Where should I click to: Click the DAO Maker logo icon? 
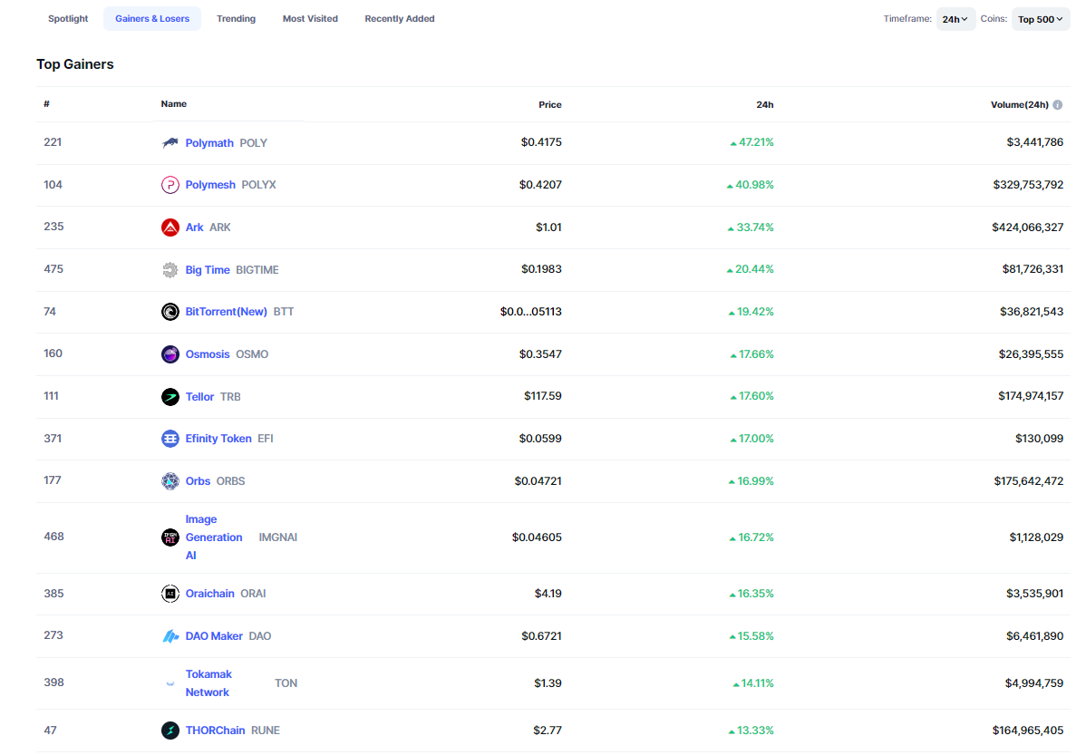pyautogui.click(x=170, y=636)
